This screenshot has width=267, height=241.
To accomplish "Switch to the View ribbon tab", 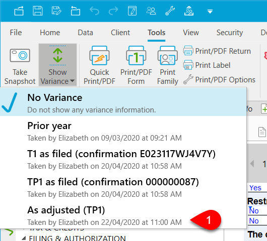I will [x=191, y=33].
